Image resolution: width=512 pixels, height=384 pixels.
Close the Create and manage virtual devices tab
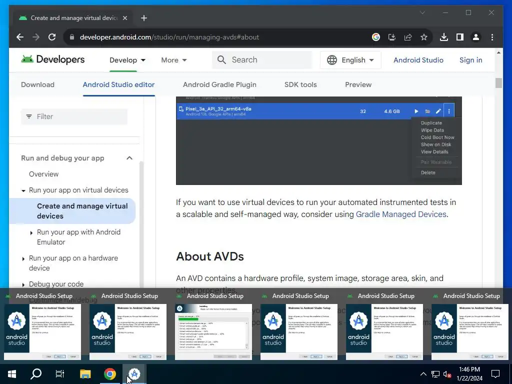(x=124, y=18)
